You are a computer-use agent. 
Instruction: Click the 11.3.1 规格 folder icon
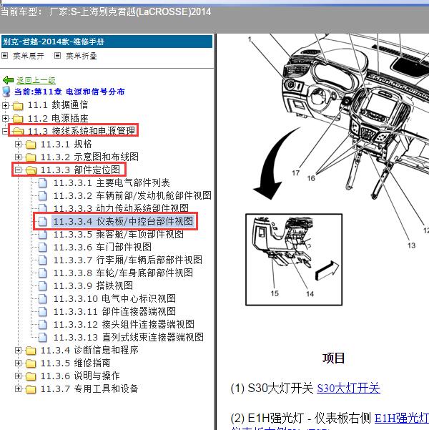31,145
